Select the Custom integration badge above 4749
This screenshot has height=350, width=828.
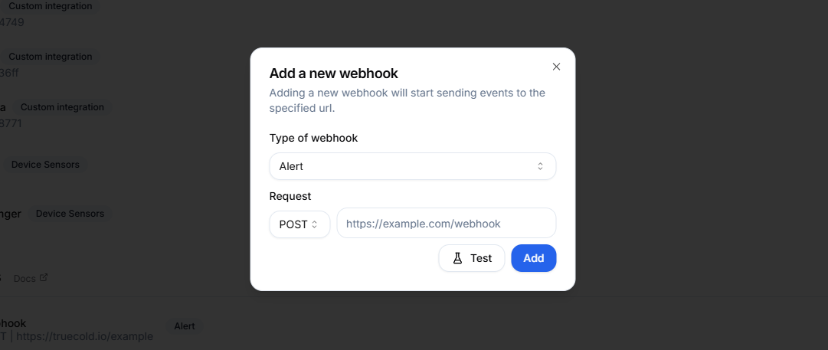pyautogui.click(x=50, y=6)
